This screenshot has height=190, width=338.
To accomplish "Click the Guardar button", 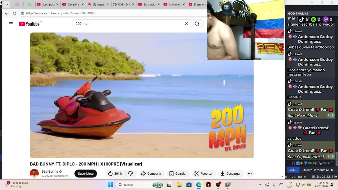I will (178, 173).
